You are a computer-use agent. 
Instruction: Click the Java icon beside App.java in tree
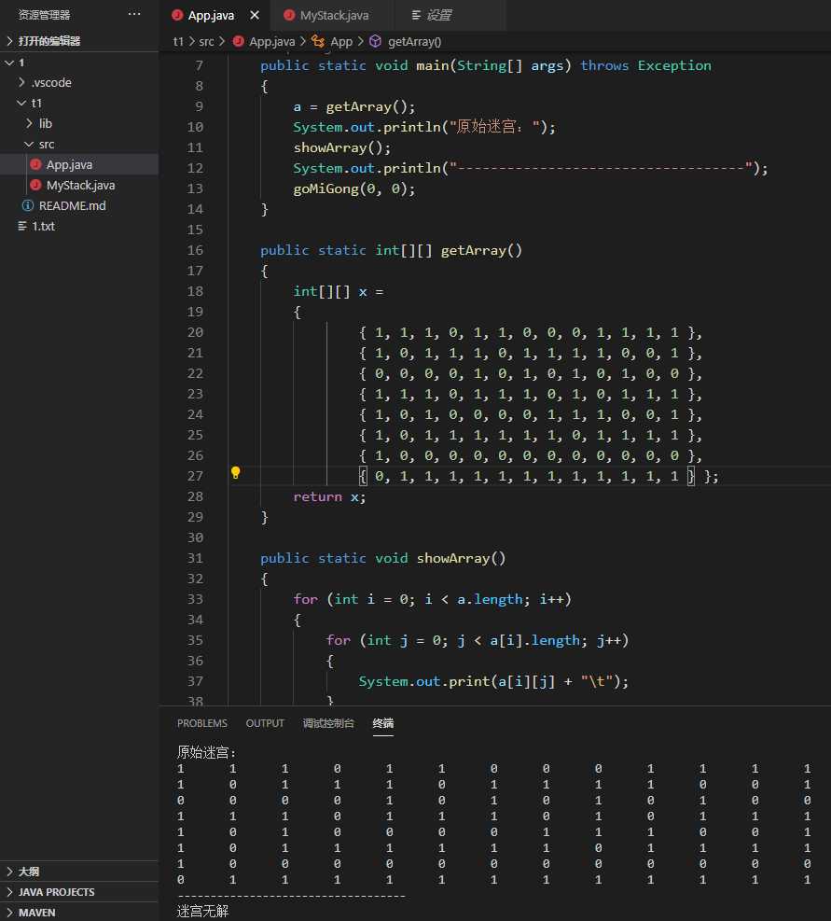click(x=35, y=164)
